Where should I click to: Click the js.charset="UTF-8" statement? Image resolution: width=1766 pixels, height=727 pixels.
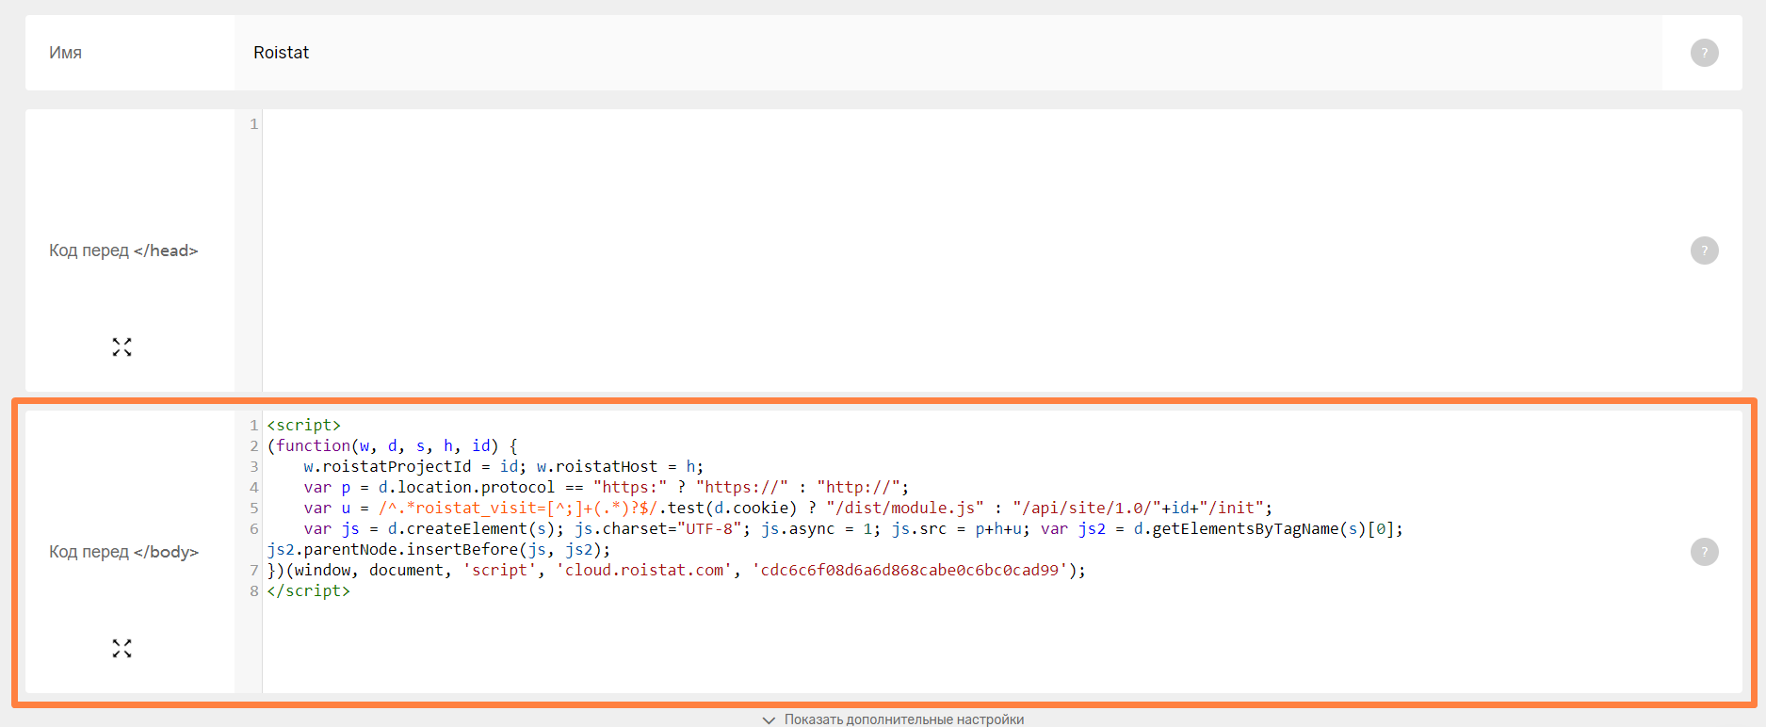662,529
